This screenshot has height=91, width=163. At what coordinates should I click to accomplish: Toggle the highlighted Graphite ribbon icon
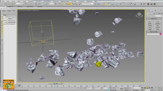[x=106, y=4]
